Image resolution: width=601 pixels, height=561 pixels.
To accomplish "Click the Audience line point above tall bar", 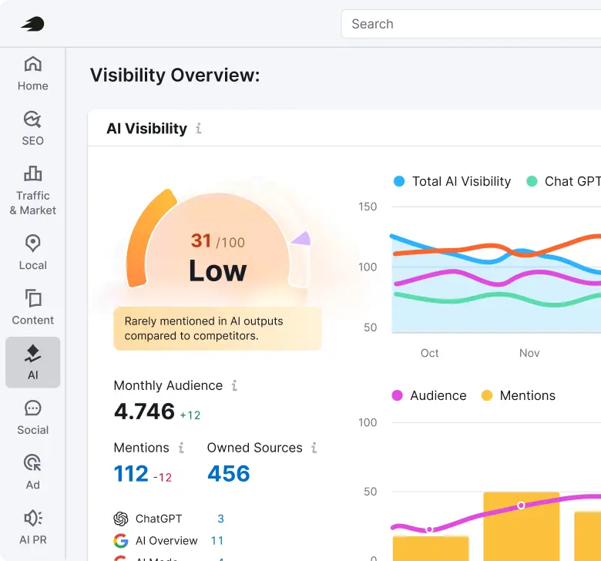I will tap(521, 506).
